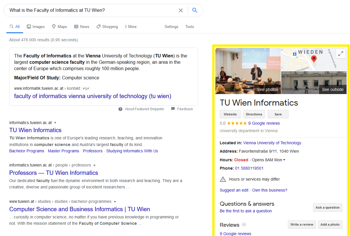Click the blue magnifier search icon
The image size is (350, 236).
[195, 10]
